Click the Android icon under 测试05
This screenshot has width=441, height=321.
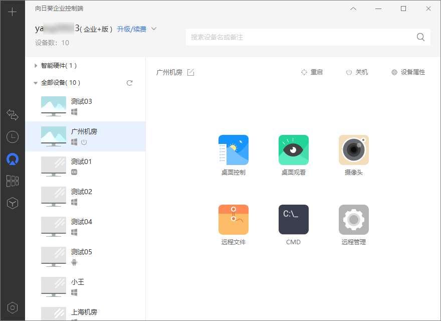pyautogui.click(x=74, y=262)
